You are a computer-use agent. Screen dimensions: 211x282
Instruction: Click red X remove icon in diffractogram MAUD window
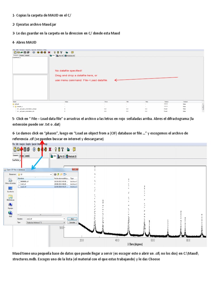point(50,149)
